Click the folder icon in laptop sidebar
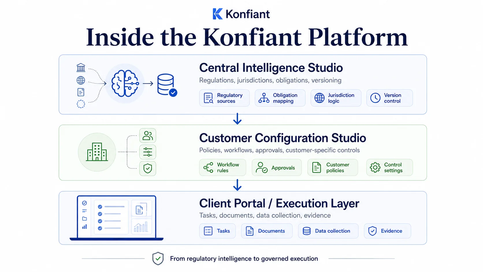 click(85, 219)
